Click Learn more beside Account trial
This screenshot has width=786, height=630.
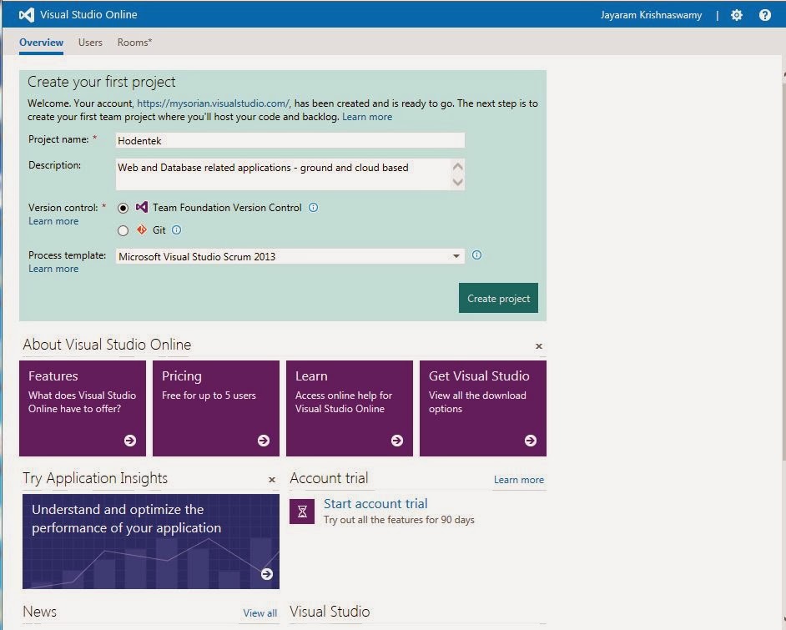(519, 480)
